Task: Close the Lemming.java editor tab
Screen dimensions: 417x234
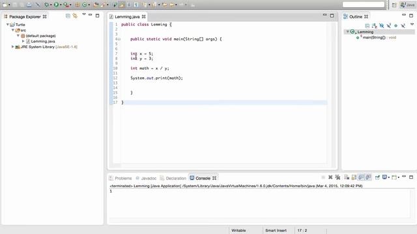Action: pyautogui.click(x=143, y=17)
